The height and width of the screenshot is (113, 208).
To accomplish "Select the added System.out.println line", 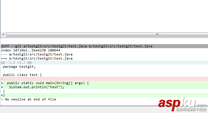I will tap(104, 87).
